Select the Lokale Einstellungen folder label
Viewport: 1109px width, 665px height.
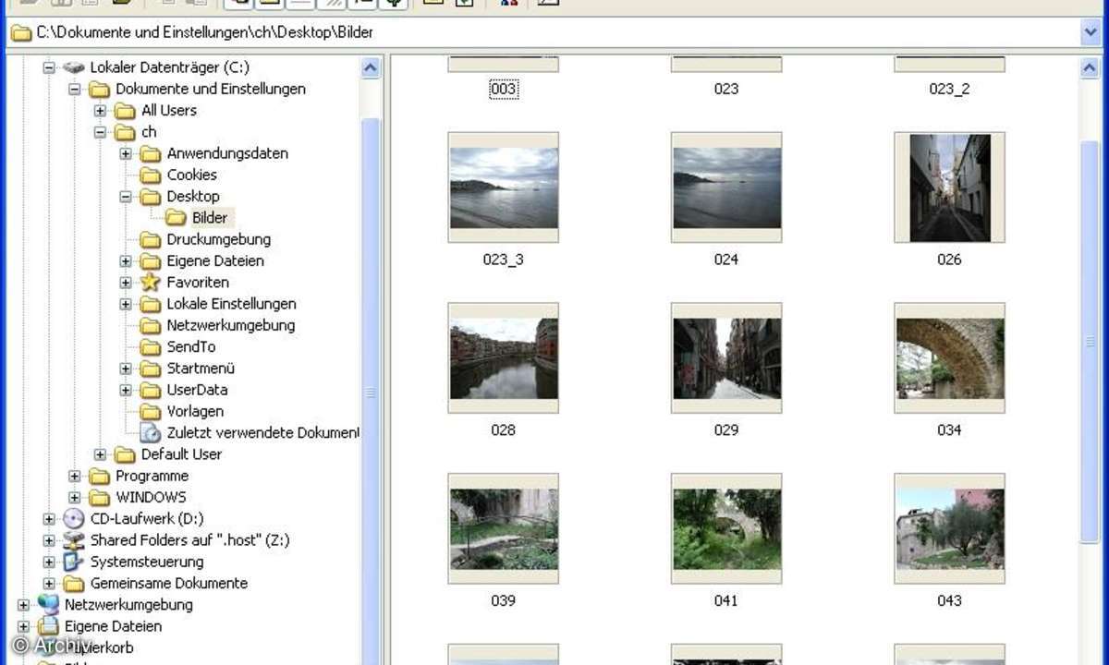coord(231,304)
